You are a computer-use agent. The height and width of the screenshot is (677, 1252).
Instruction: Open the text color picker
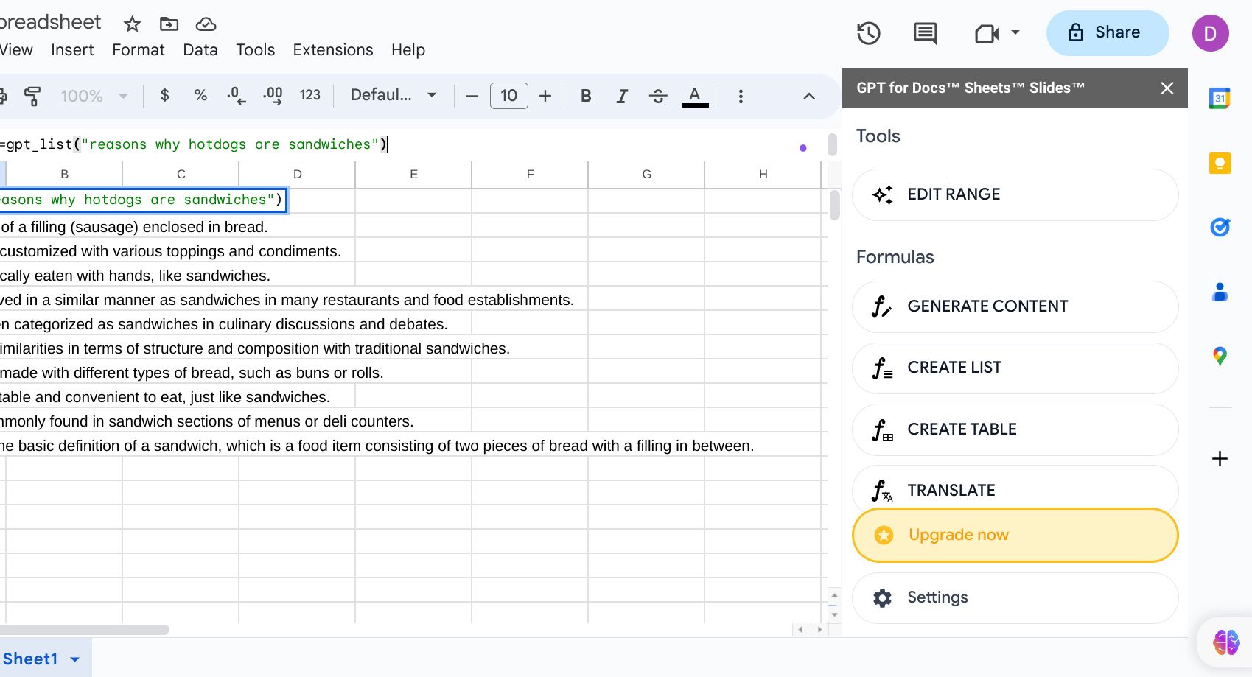click(693, 96)
